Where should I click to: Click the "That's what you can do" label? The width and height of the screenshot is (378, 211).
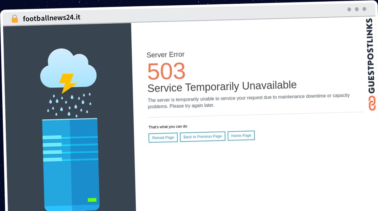click(168, 127)
